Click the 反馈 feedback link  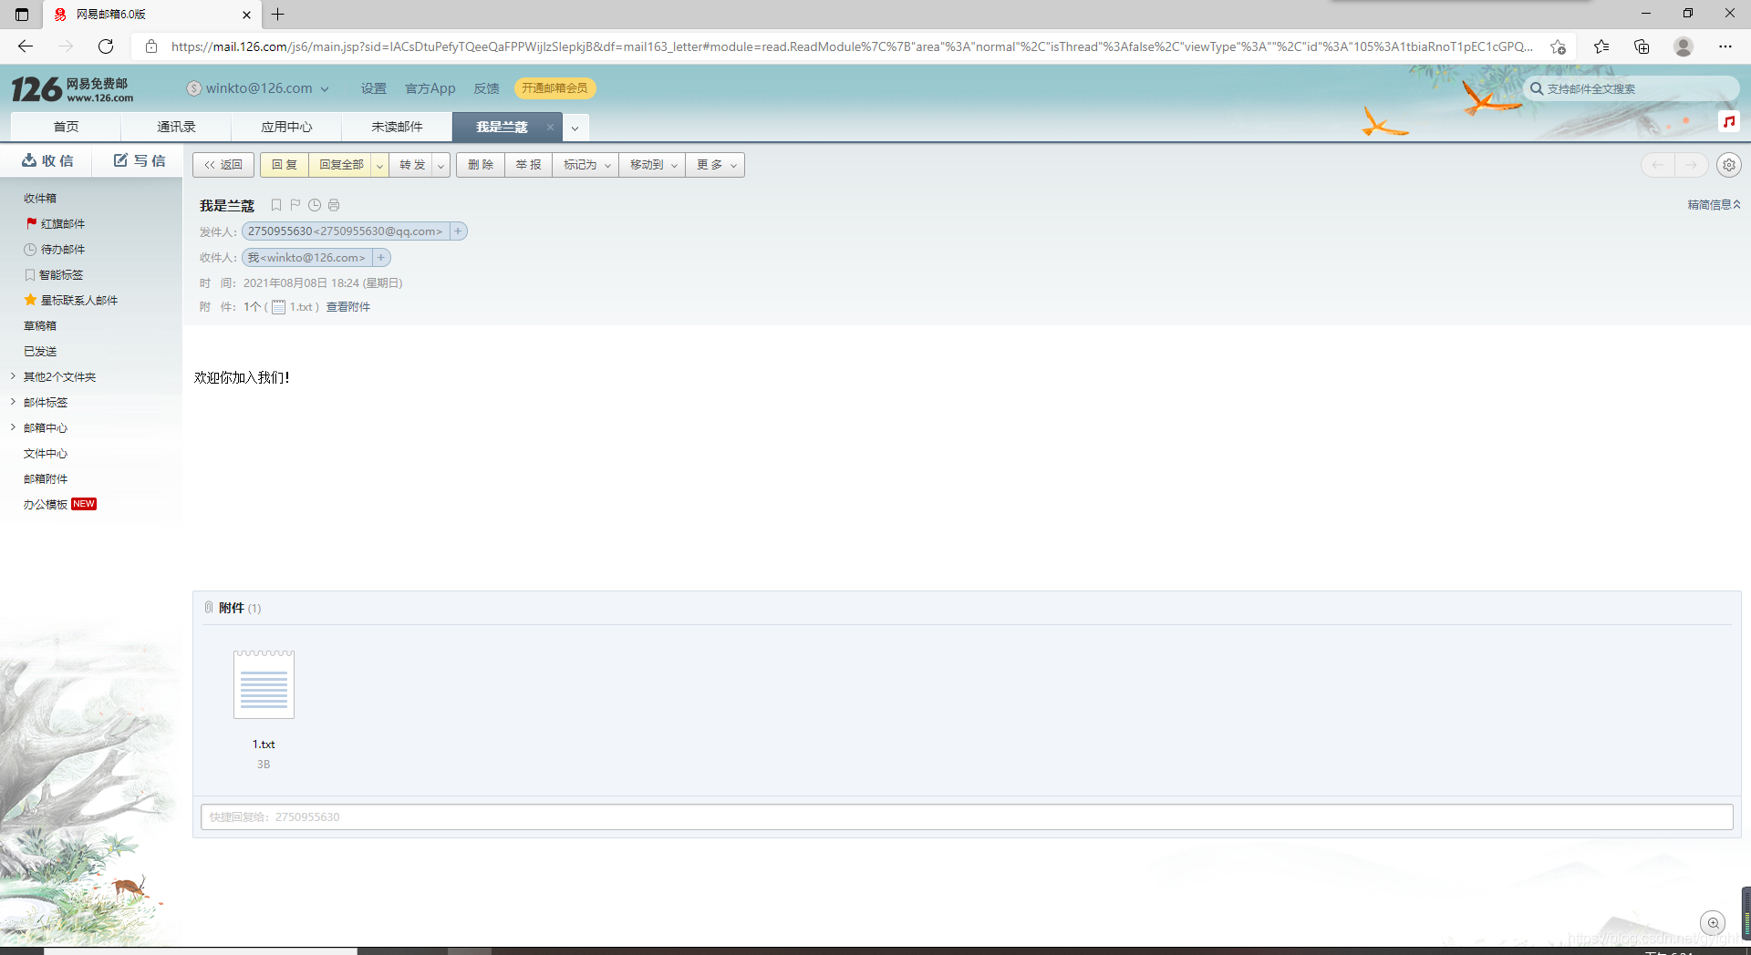pyautogui.click(x=486, y=88)
